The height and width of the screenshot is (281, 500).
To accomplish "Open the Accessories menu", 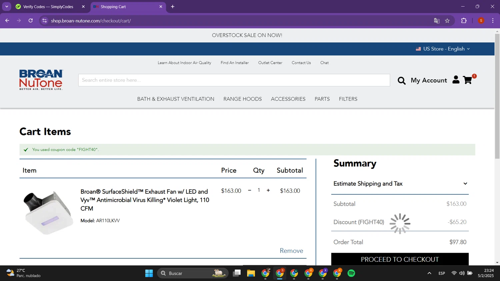I will pyautogui.click(x=288, y=99).
